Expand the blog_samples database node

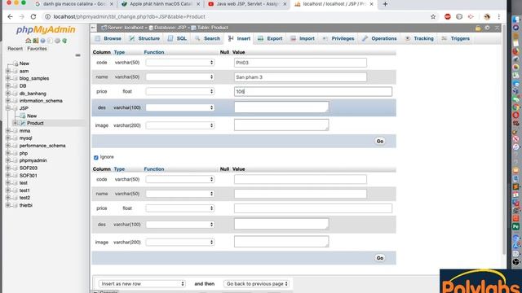(8, 78)
